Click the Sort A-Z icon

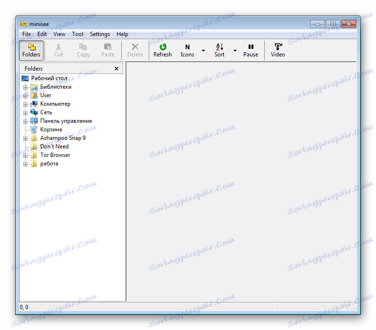(x=219, y=46)
